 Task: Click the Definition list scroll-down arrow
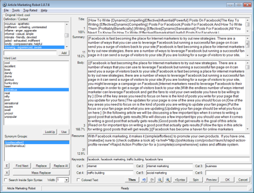67,47
